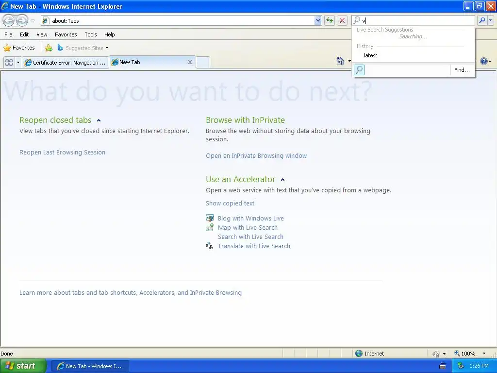
Task: Open the zoom level dropdown arrow
Action: click(x=484, y=354)
